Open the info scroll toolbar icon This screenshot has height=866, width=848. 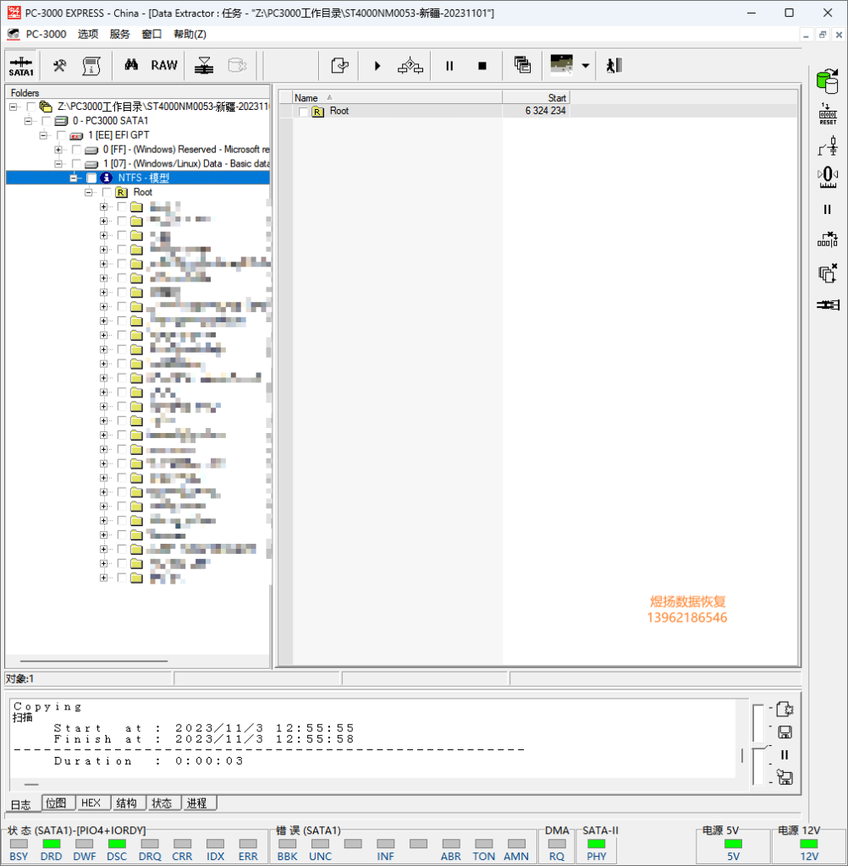click(91, 66)
